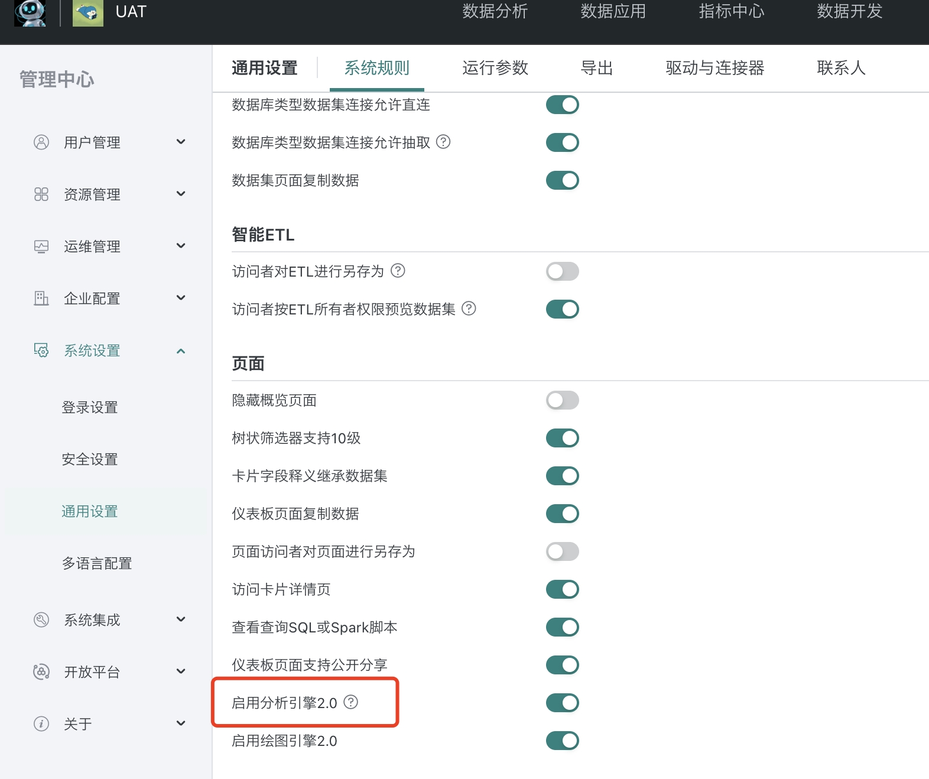Click the 用户管理 user icon
The width and height of the screenshot is (929, 779).
pos(41,142)
